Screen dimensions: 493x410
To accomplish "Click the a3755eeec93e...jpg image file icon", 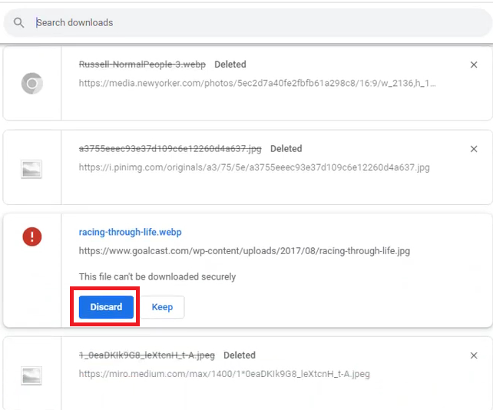I will 31,170.
